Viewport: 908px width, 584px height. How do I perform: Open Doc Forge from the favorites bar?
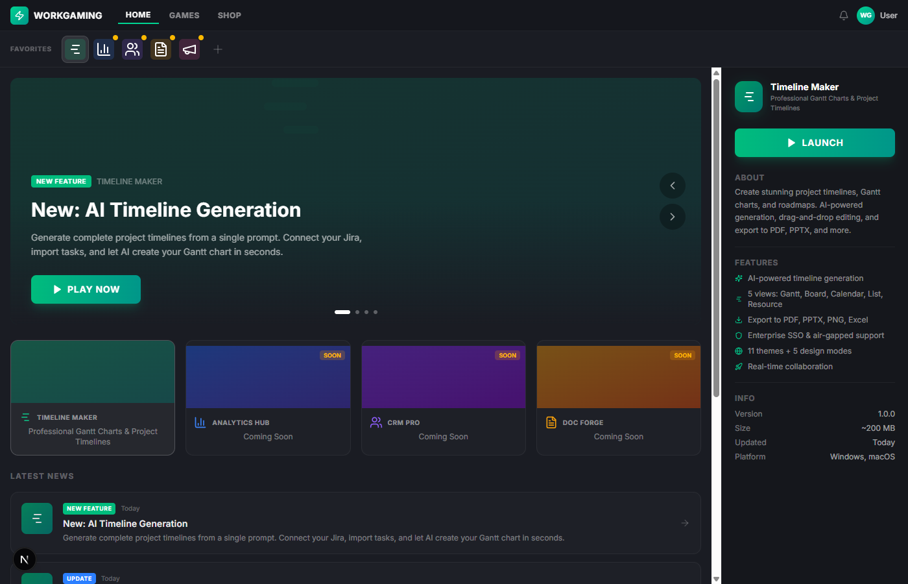click(x=161, y=49)
